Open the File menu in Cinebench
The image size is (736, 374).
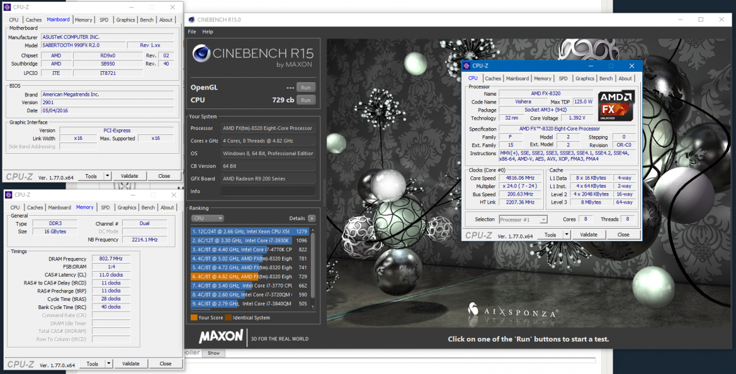tap(192, 32)
